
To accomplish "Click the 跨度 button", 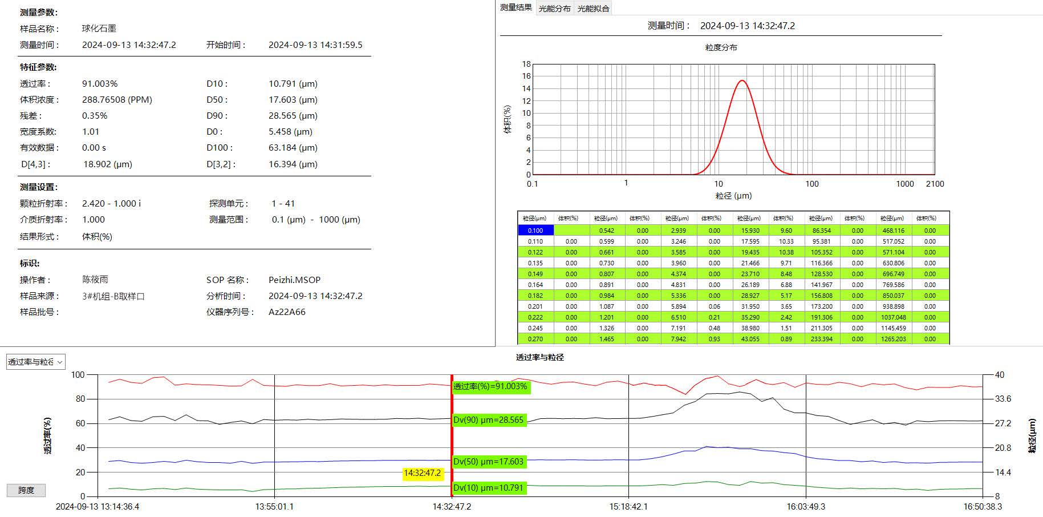I will tap(26, 490).
